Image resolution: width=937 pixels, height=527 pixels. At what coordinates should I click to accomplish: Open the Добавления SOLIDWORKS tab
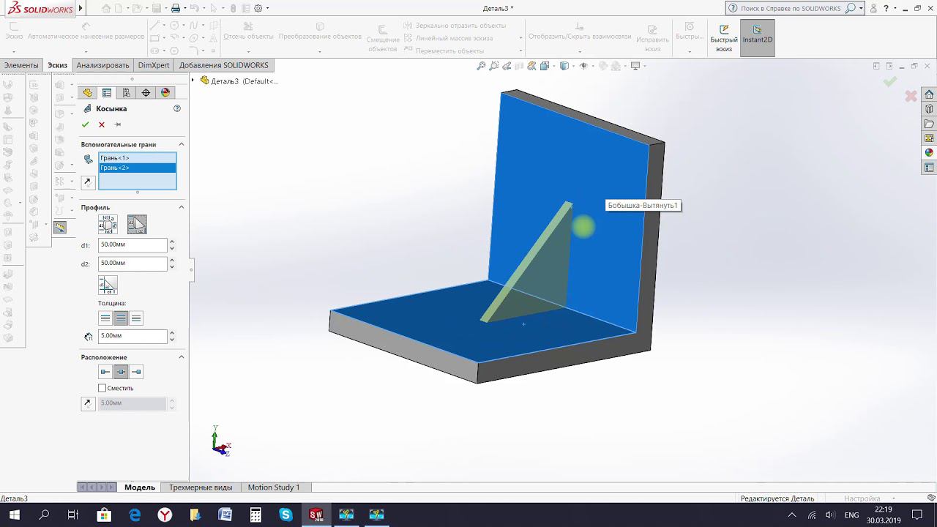point(224,65)
